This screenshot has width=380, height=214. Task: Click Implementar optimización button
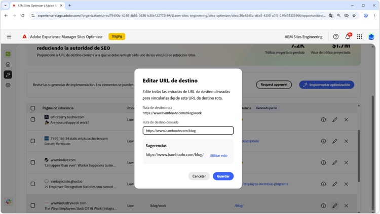coord(326,84)
